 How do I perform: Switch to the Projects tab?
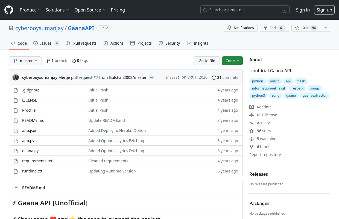click(141, 43)
